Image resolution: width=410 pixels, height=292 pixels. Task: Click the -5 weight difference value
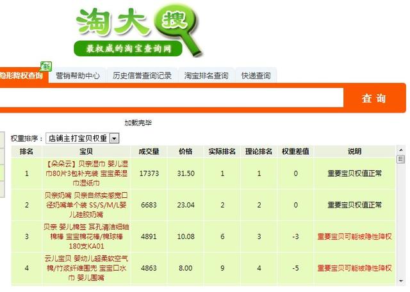(295, 268)
